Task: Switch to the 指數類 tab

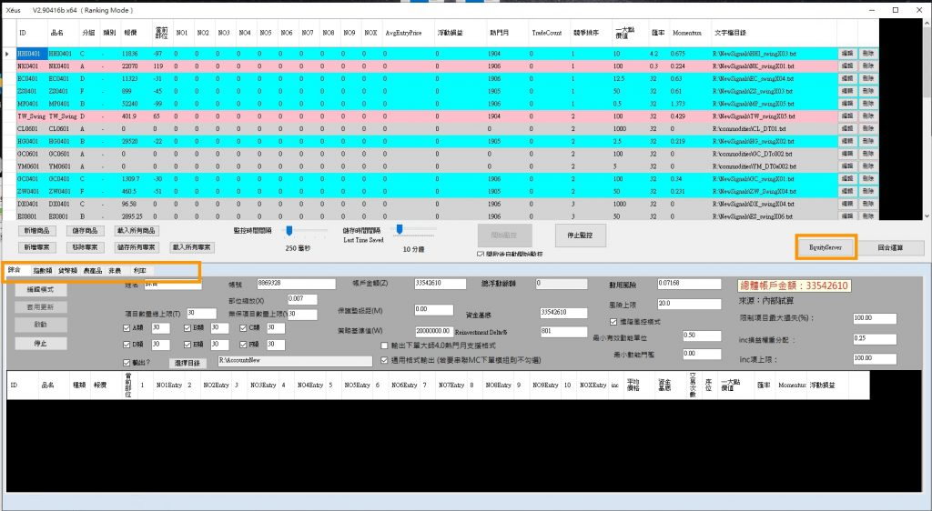Action: click(x=43, y=271)
